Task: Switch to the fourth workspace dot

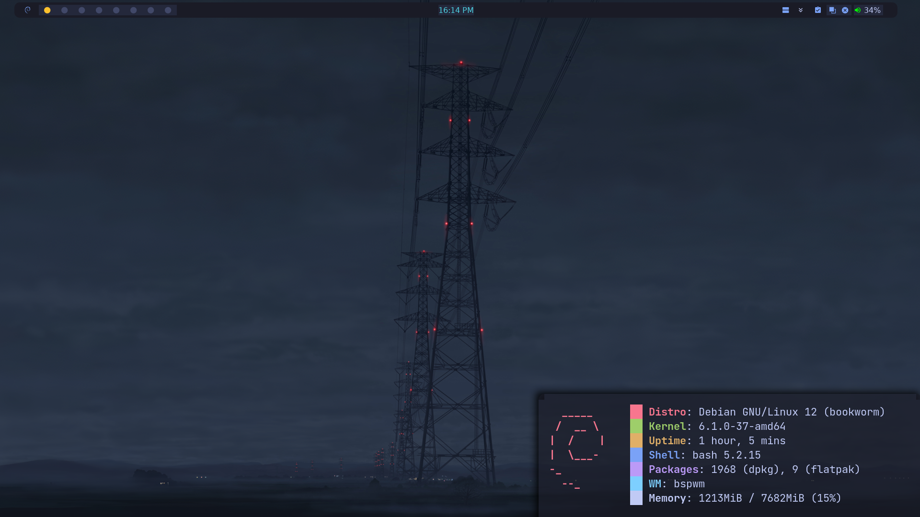Action: [99, 10]
